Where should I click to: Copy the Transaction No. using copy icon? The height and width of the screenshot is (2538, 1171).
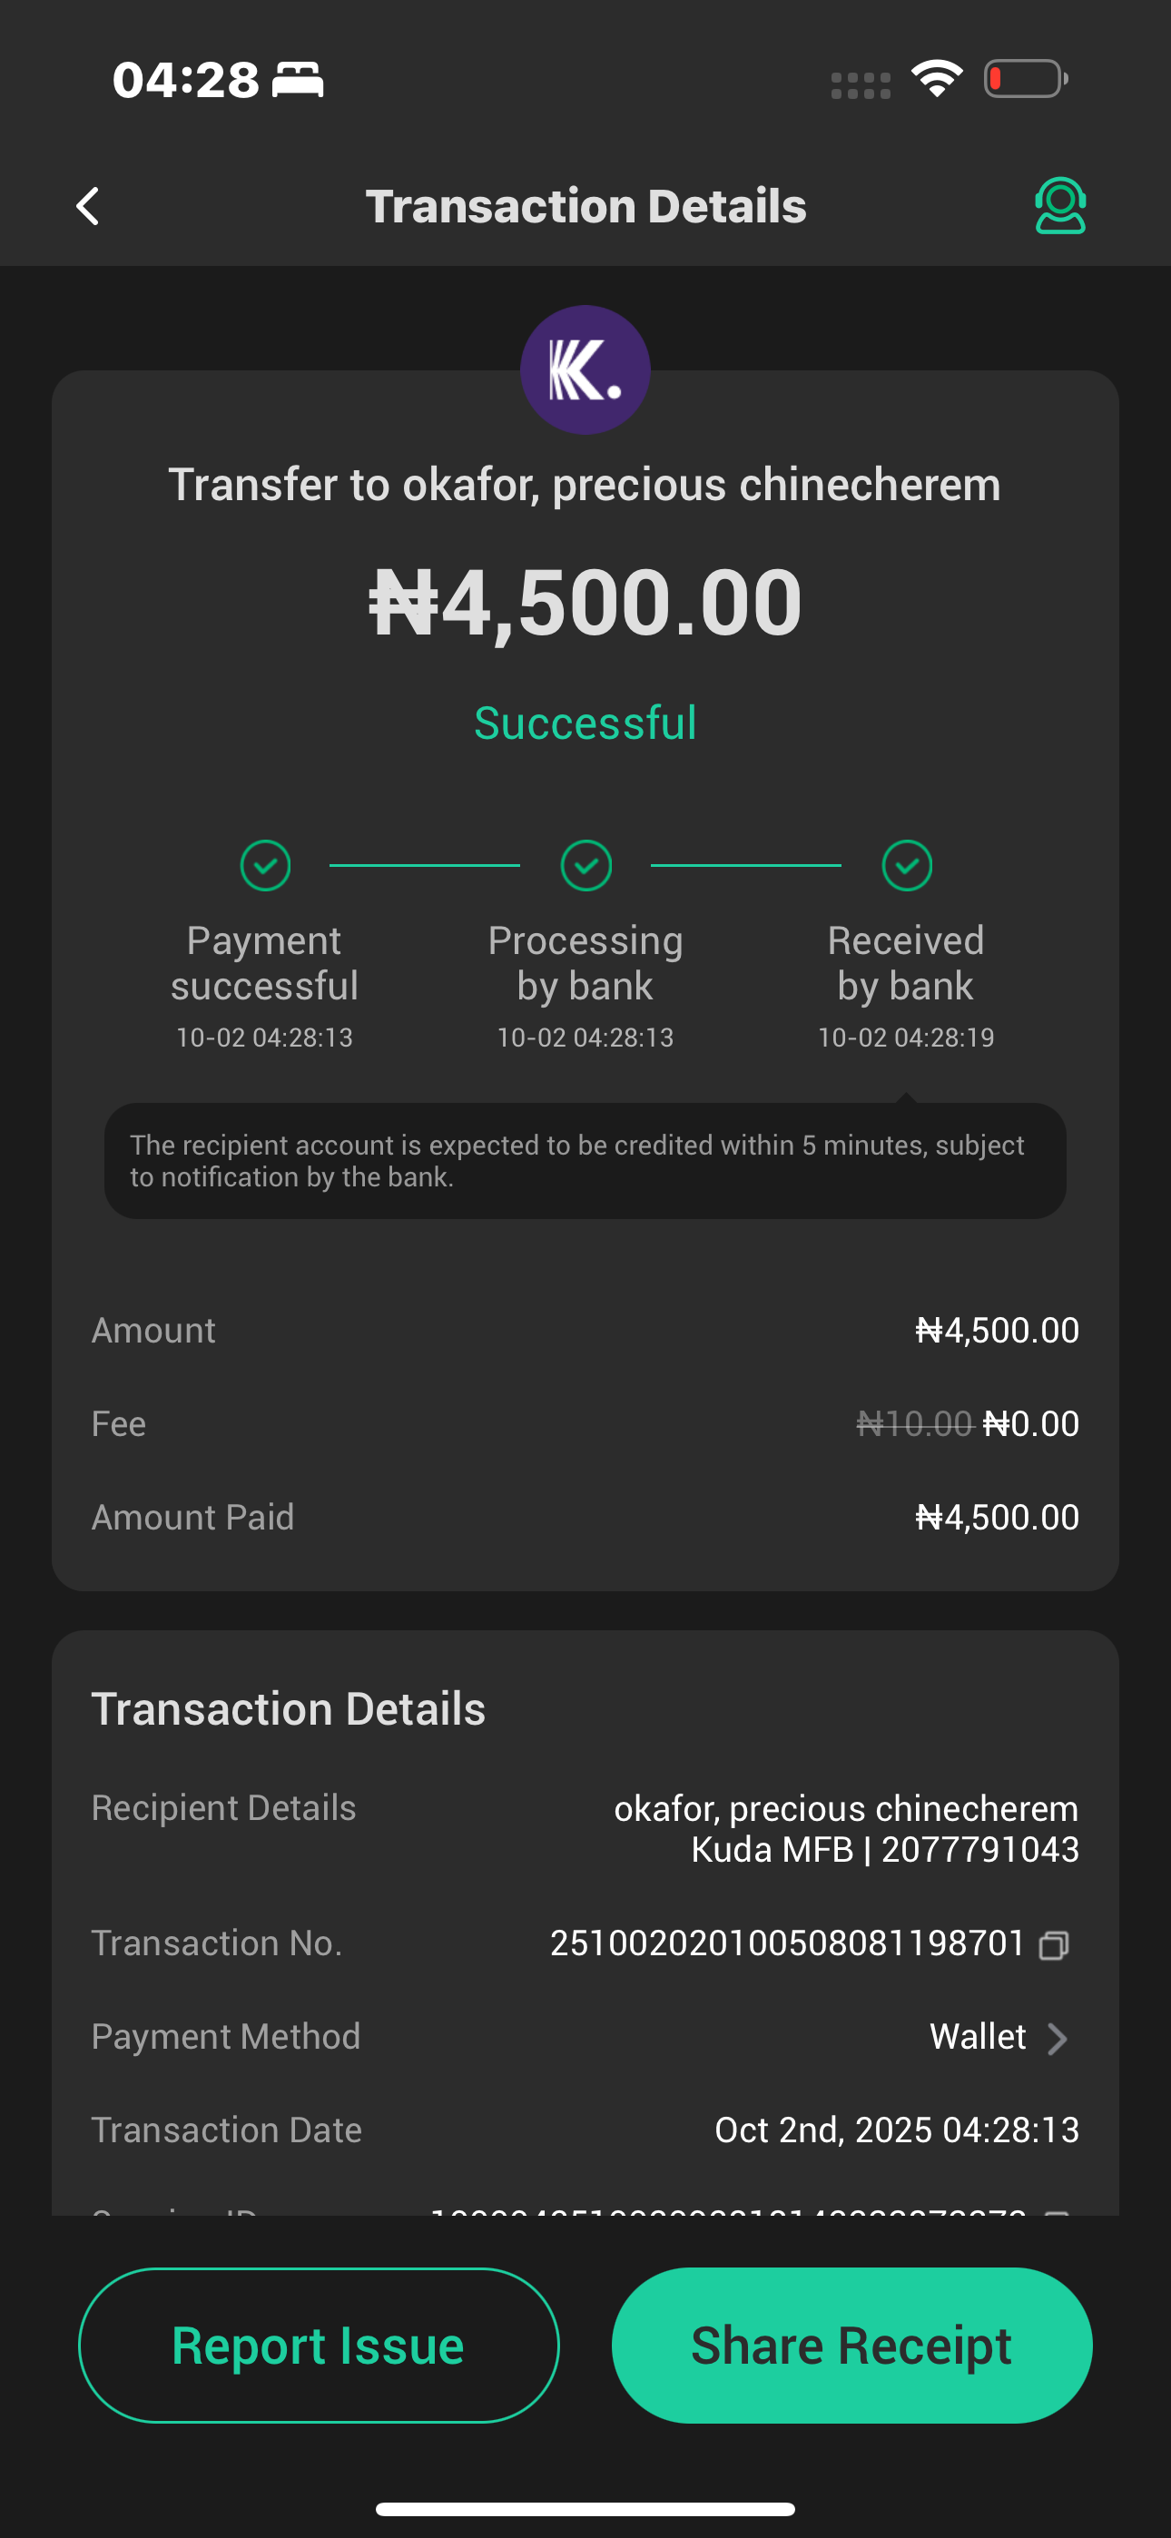coord(1054,1944)
